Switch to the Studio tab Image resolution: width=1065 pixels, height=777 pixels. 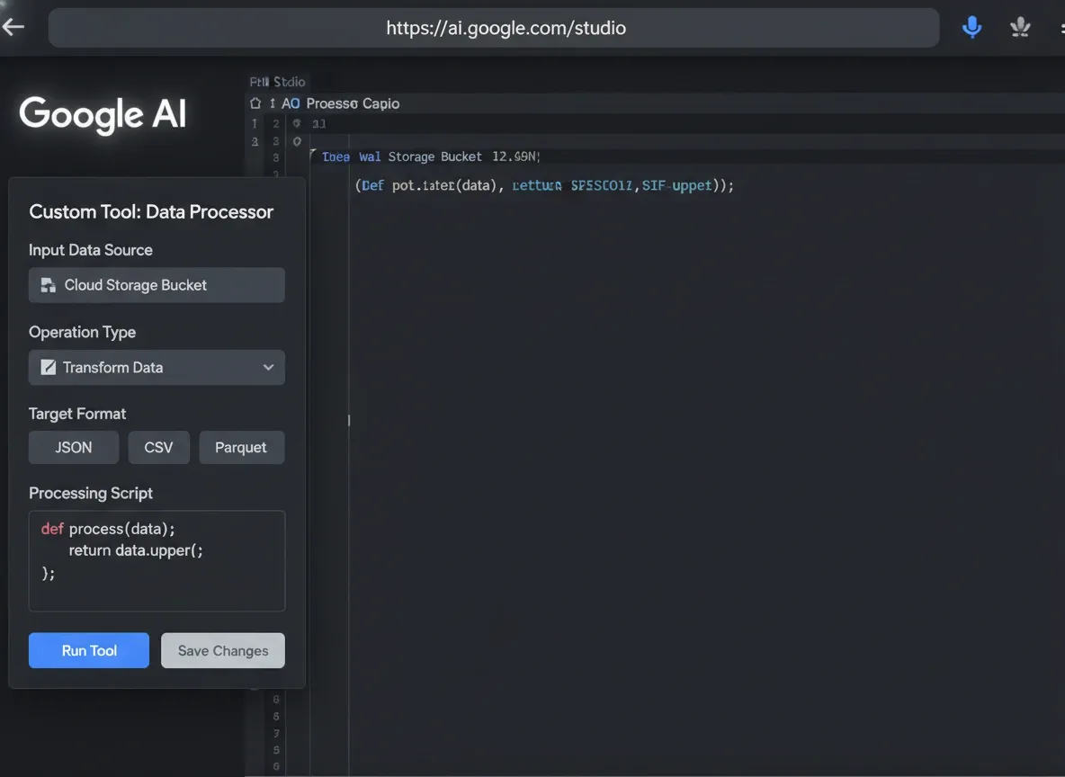pyautogui.click(x=278, y=81)
